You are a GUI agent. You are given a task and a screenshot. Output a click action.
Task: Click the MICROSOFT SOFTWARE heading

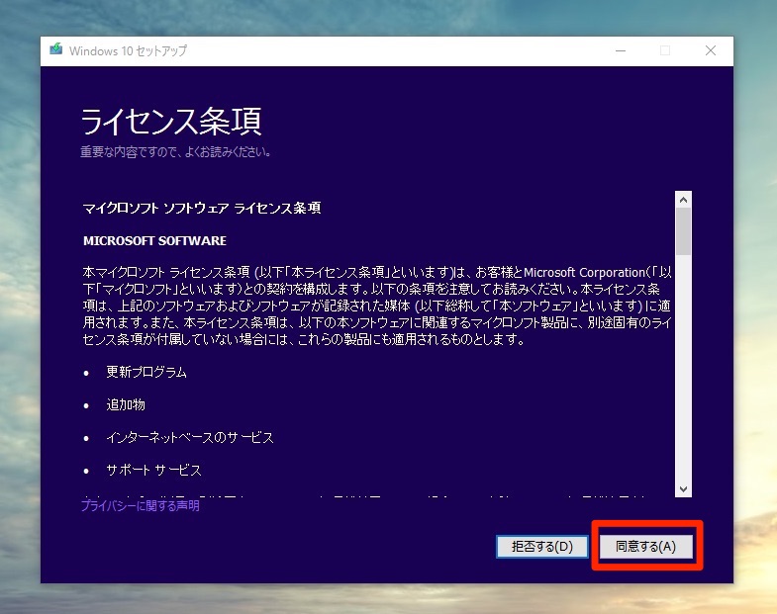click(x=154, y=240)
